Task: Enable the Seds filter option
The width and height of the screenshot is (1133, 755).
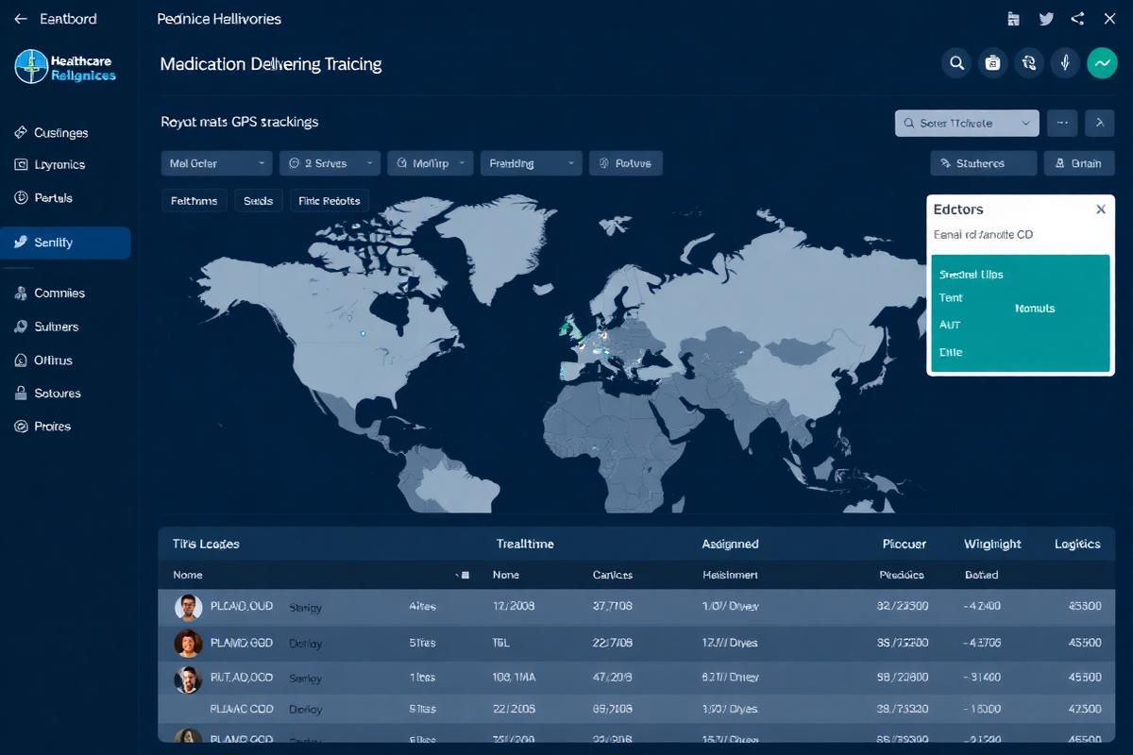Action: coord(258,200)
